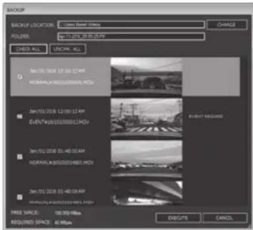Click the date text of the EVENT row
253x230 pixels.
[x=57, y=112]
